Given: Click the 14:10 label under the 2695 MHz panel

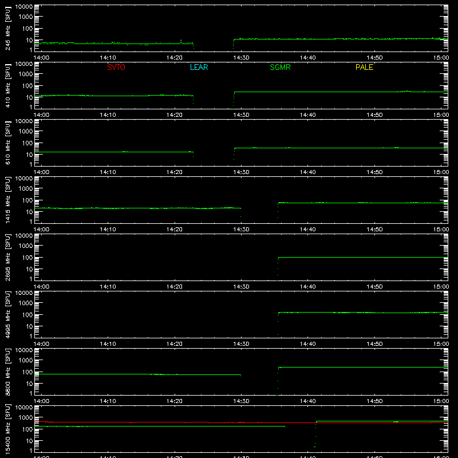Looking at the screenshot, I should 108,287.
